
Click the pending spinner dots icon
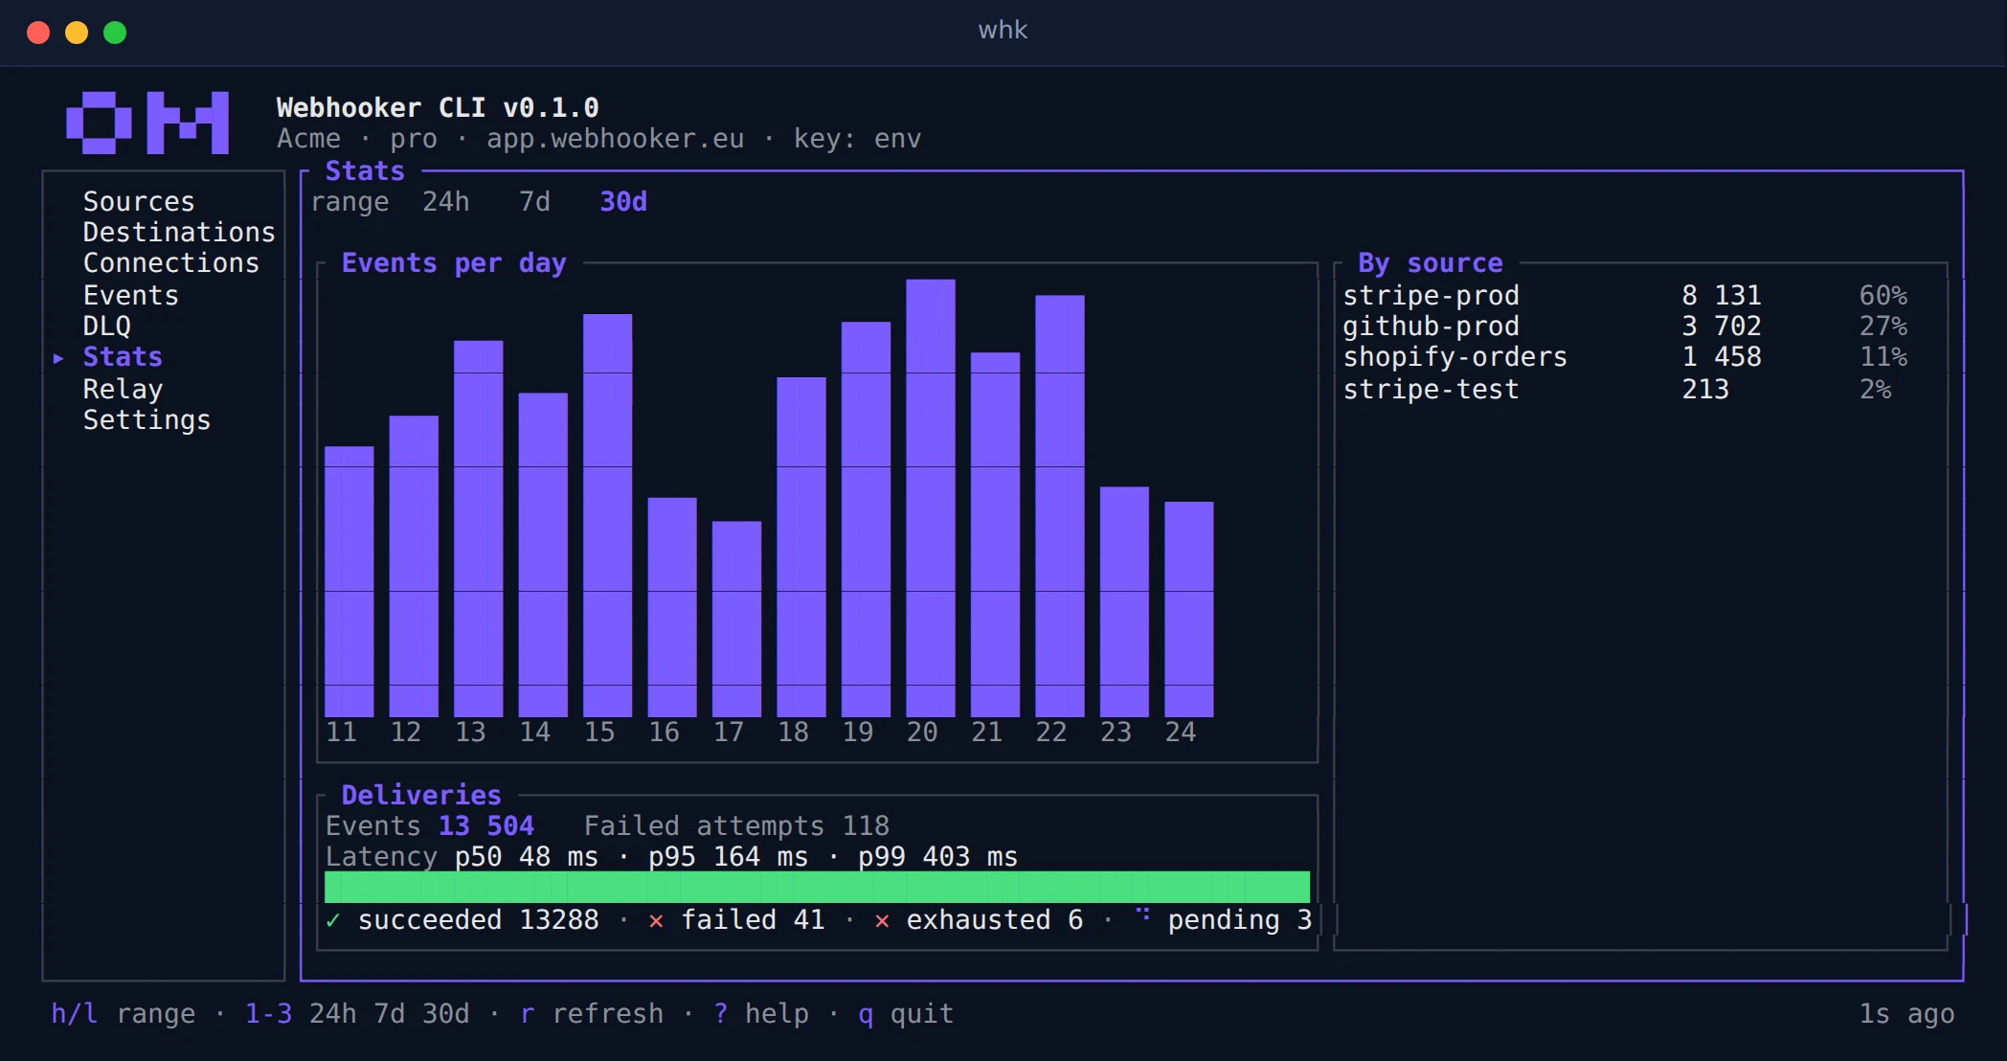point(1142,914)
